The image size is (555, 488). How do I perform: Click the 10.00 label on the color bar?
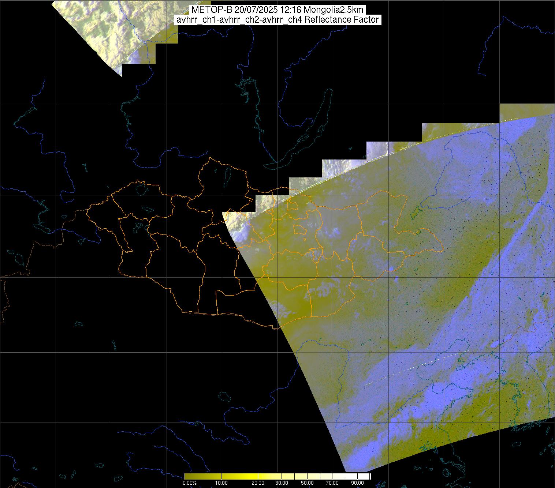(222, 483)
